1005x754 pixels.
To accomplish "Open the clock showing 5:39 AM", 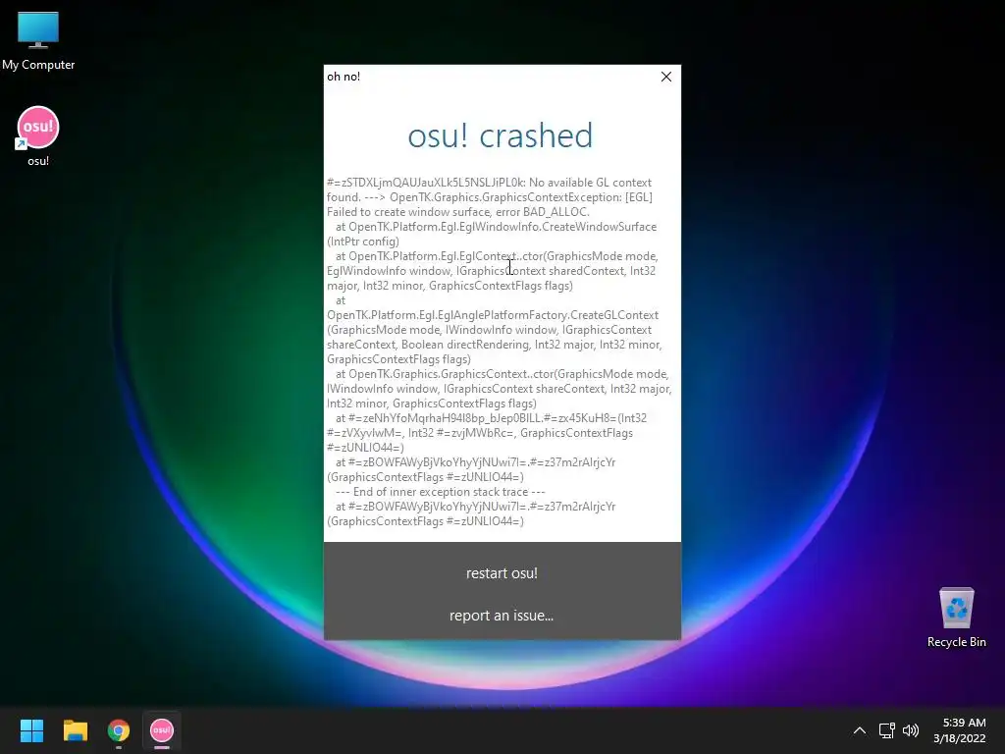I will 964,723.
